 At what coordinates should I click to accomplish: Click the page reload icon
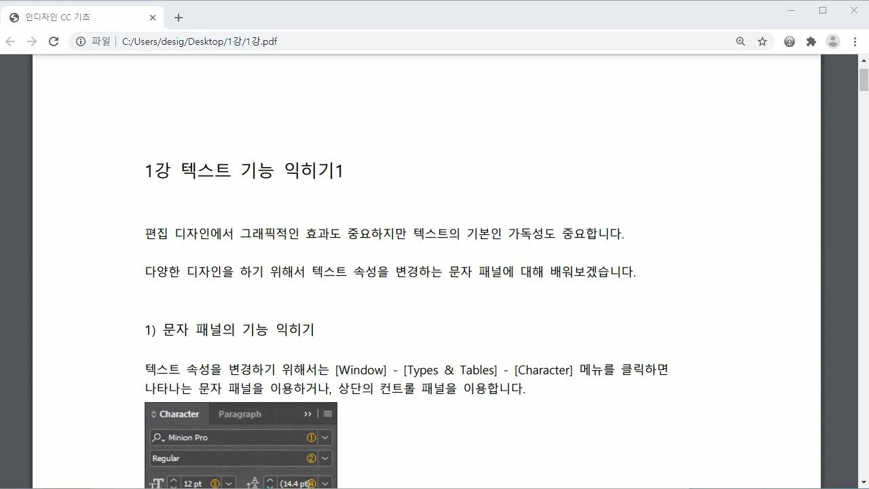click(x=54, y=41)
